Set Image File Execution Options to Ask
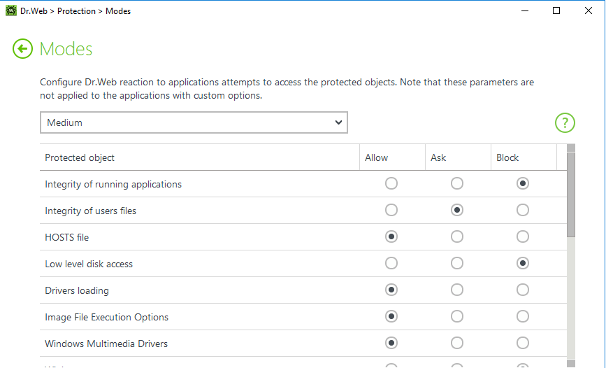 pyautogui.click(x=457, y=316)
